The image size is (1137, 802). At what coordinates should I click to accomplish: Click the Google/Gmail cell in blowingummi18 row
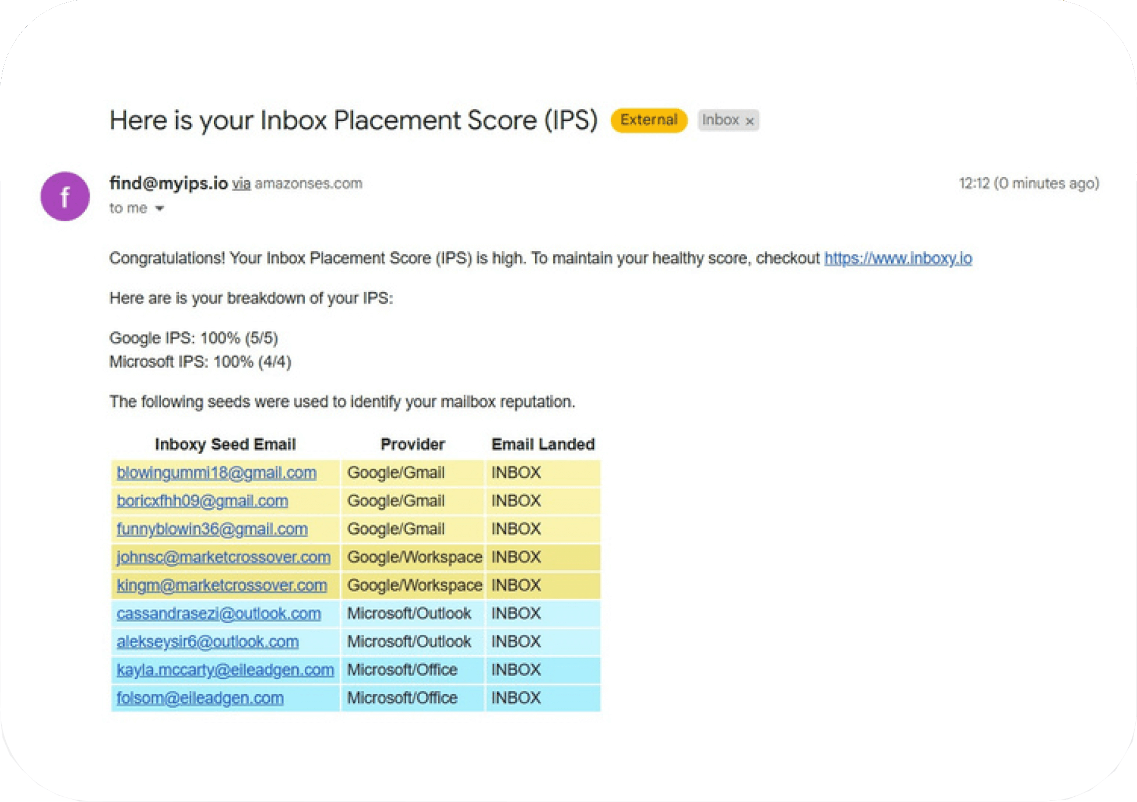413,473
